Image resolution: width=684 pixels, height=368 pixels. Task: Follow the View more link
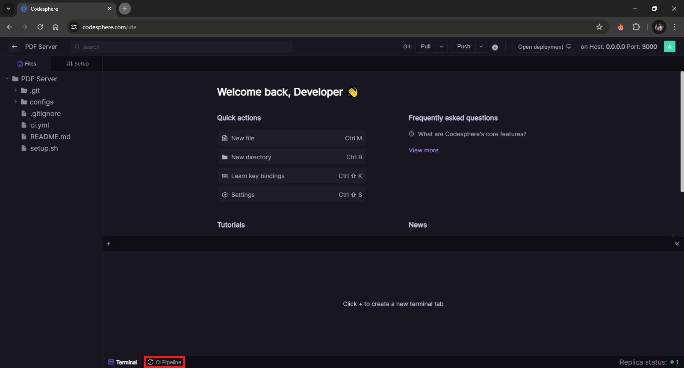click(424, 150)
